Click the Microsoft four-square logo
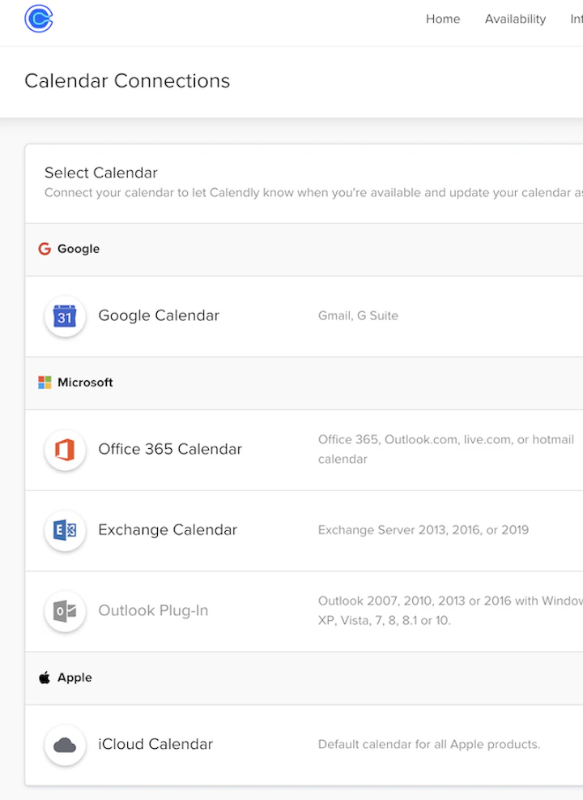The height and width of the screenshot is (800, 583). coord(45,383)
